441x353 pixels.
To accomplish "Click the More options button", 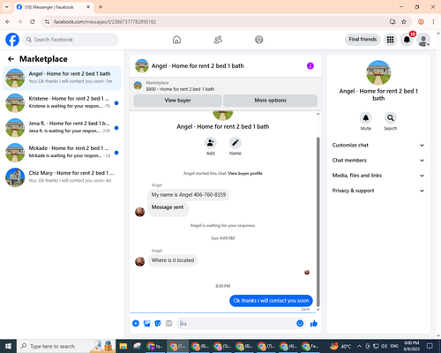I will (270, 101).
